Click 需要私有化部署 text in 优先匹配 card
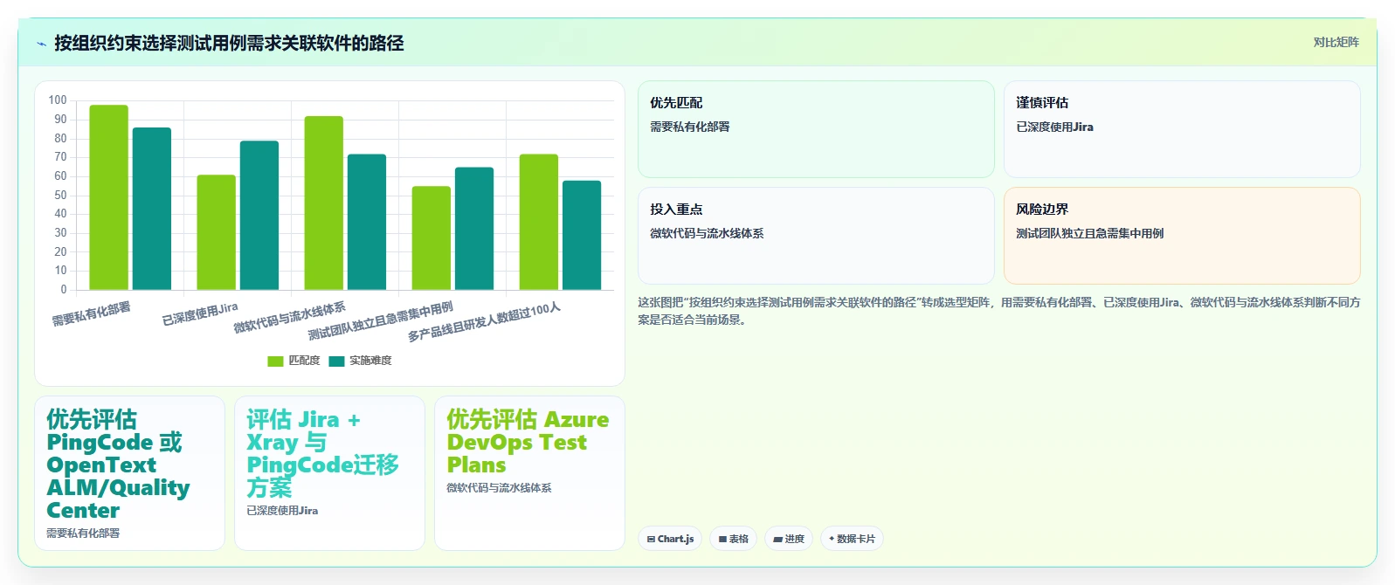Screen dimensions: 1395x585 [x=689, y=127]
